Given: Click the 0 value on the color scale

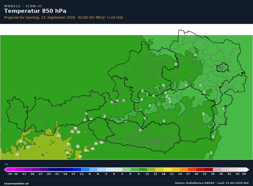Looking at the screenshot, I should click(114, 174).
